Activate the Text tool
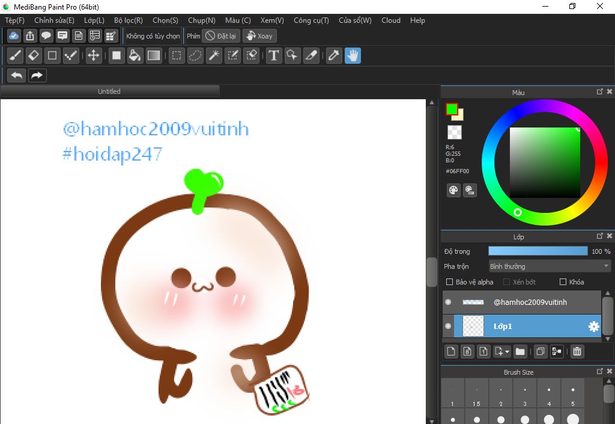 coord(274,56)
